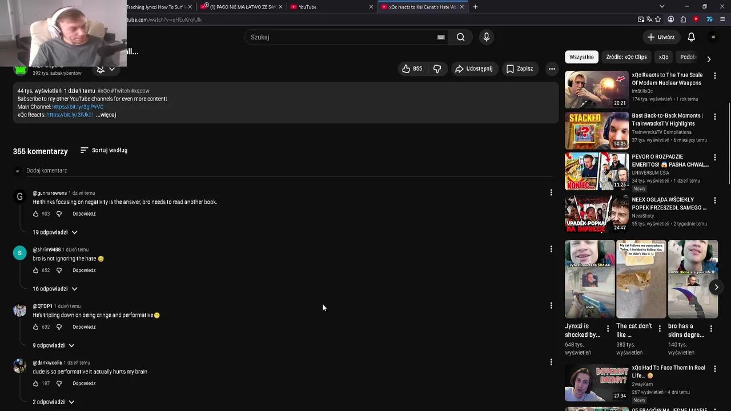
Task: Dislike the video
Action: click(x=437, y=68)
